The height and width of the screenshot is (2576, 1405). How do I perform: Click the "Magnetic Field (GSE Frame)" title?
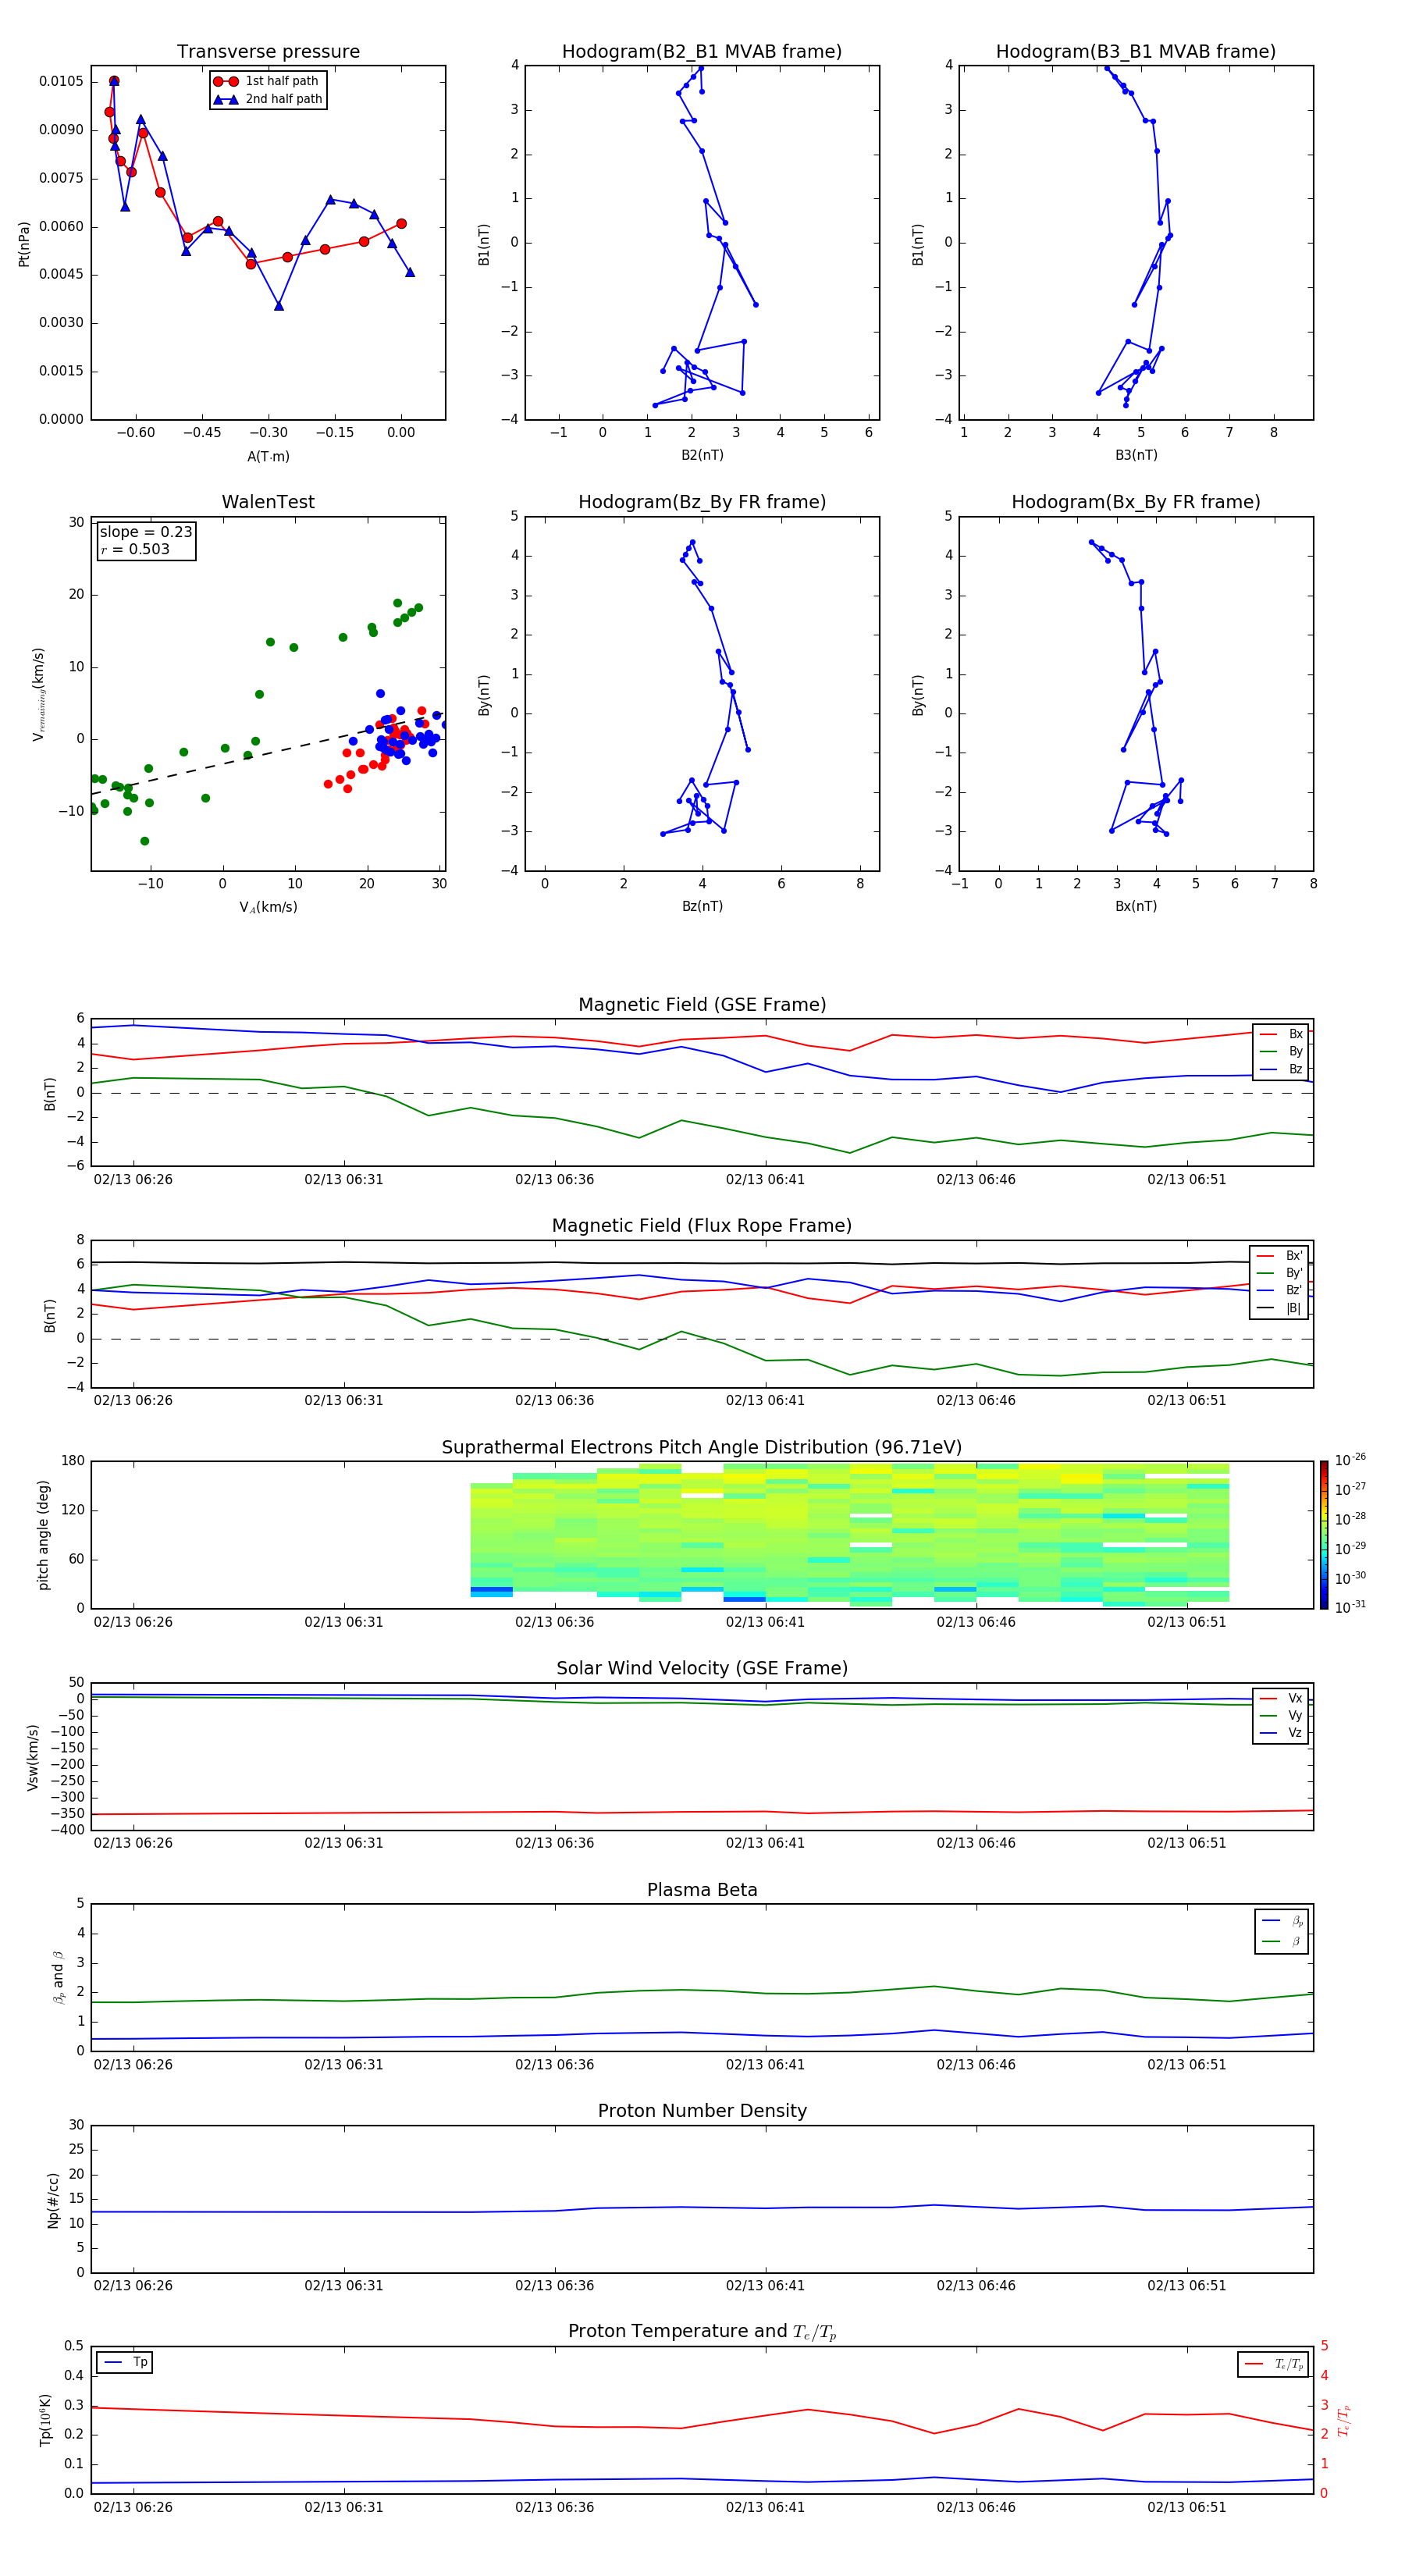tap(702, 1005)
